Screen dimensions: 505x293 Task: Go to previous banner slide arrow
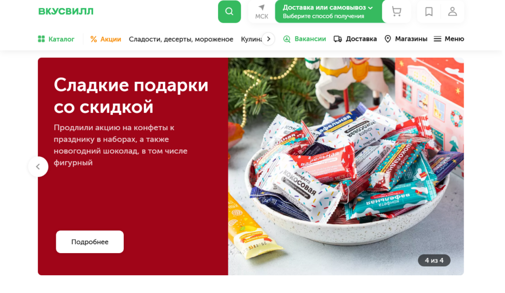(38, 167)
